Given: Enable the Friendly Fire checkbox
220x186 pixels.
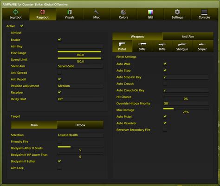Looking at the screenshot, I should 59,141.
